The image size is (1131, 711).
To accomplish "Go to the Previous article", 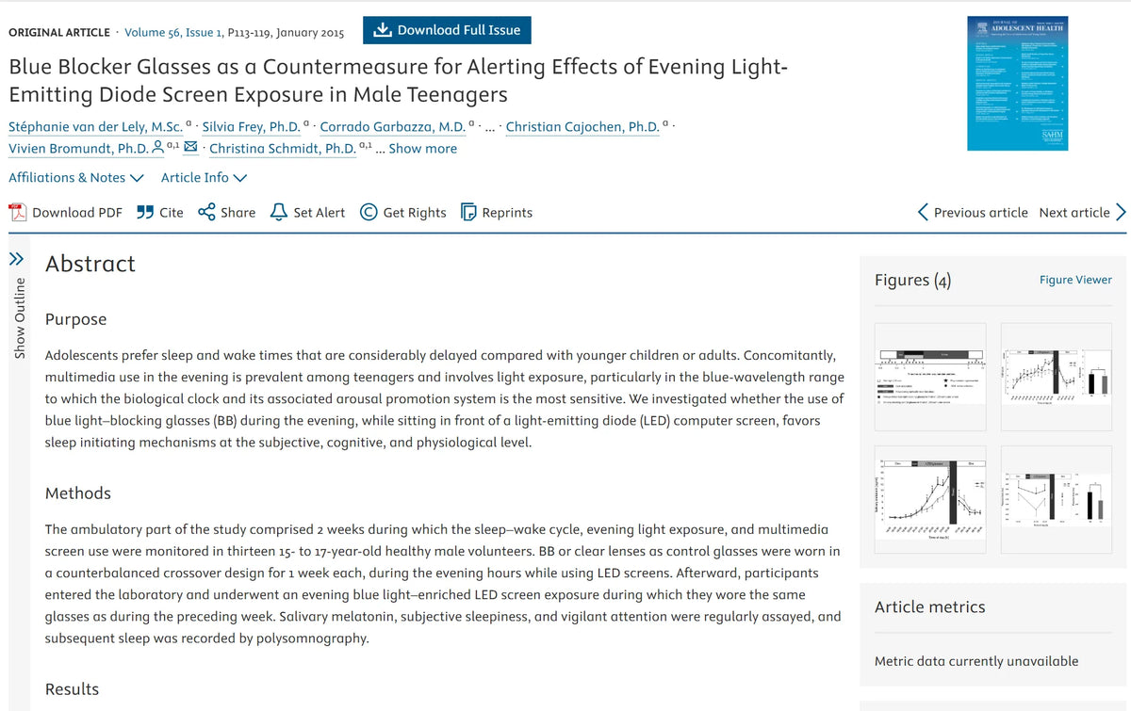I will coord(973,212).
